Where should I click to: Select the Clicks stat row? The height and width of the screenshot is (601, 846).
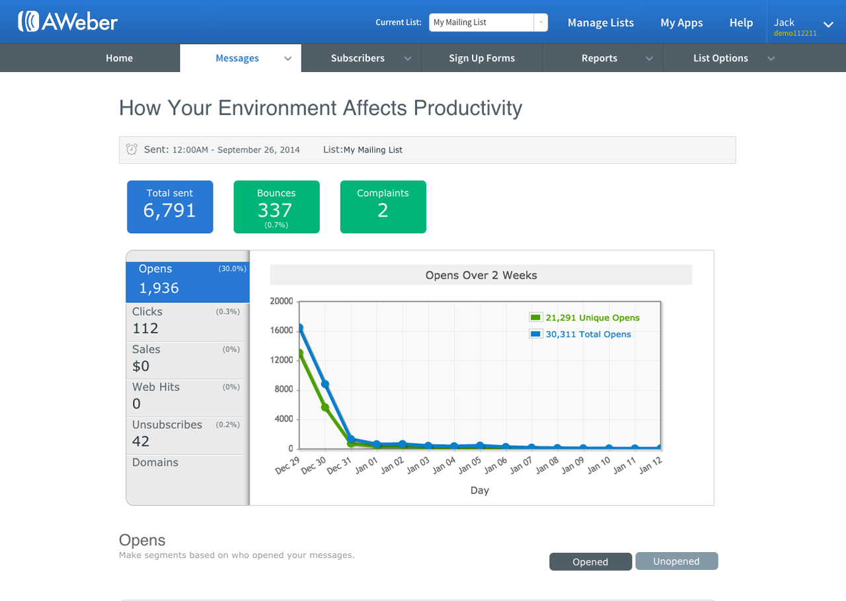click(x=186, y=321)
